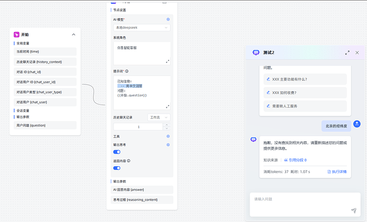Viewport: 367px width, 222px height.
Task: Click the history record number field
Action: [138, 126]
